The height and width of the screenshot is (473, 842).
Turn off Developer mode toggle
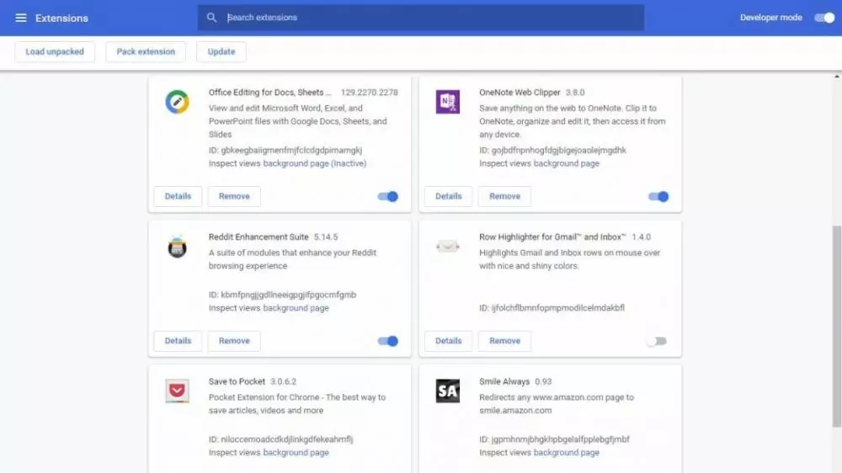click(x=824, y=18)
